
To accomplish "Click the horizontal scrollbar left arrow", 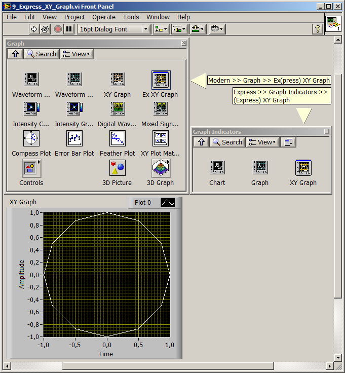I will pyautogui.click(x=7, y=366).
